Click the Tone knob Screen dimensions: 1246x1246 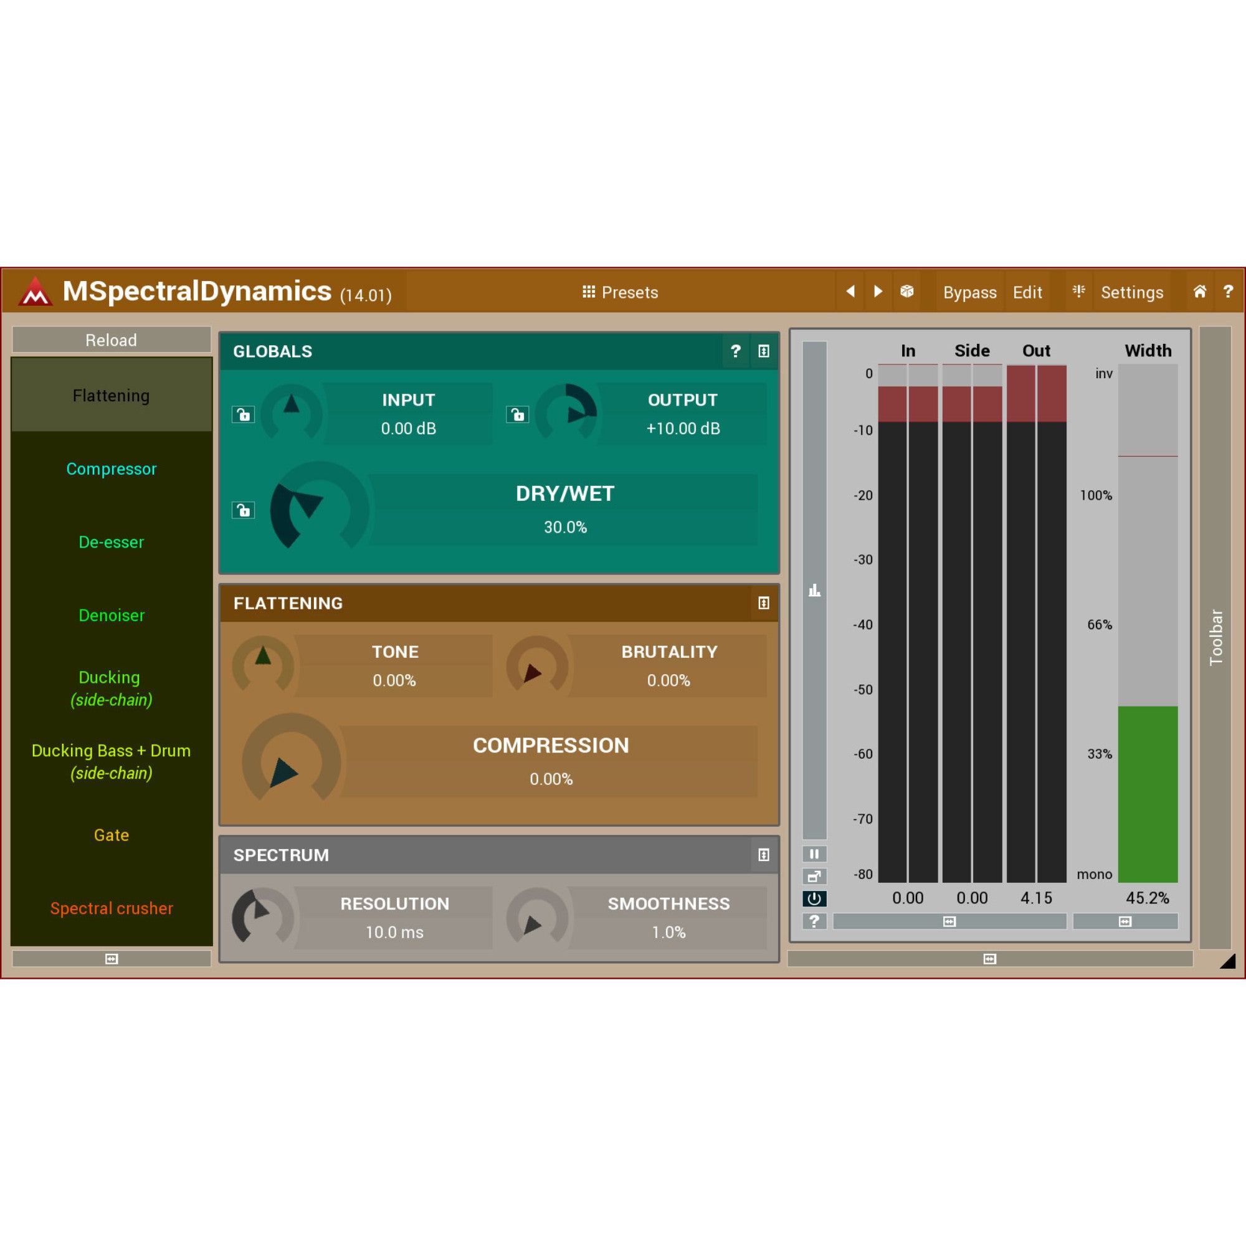263,665
